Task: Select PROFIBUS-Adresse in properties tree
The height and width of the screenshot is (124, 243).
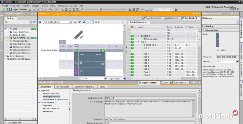Action: pos(51,109)
